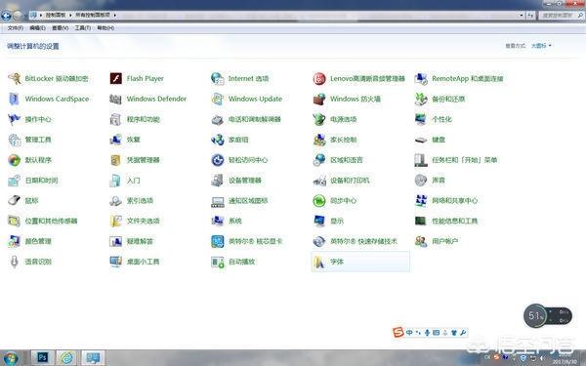Open Photoshop from the taskbar
Screen dimensions: 586x366
(43, 358)
